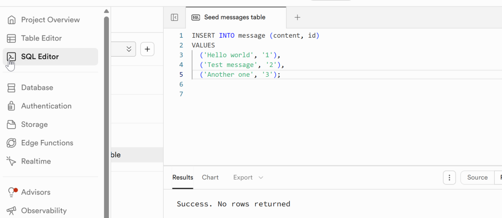Open Realtime page

36,161
